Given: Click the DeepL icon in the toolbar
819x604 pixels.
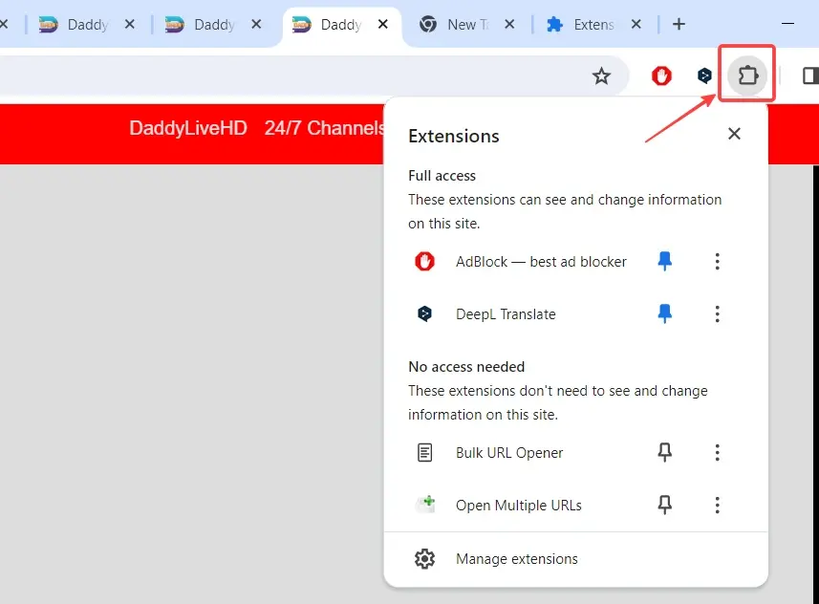Looking at the screenshot, I should (x=704, y=75).
